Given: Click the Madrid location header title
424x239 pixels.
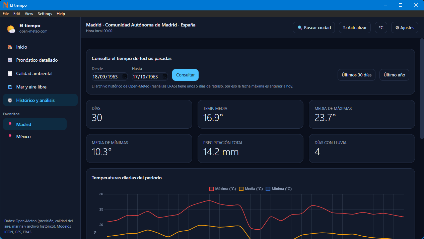Looking at the screenshot, I should point(141,25).
